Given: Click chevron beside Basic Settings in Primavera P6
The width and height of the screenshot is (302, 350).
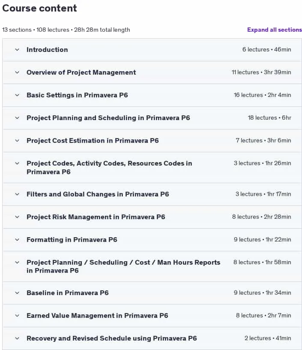Looking at the screenshot, I should (x=17, y=95).
